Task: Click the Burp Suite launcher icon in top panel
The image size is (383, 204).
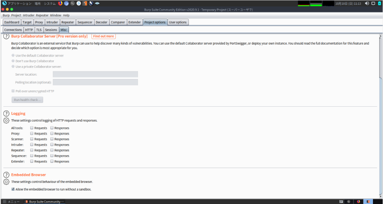Action: coord(84,3)
